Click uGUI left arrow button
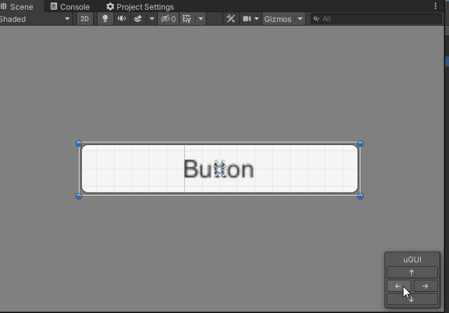Screen dimensions: 449x313 tap(398, 286)
